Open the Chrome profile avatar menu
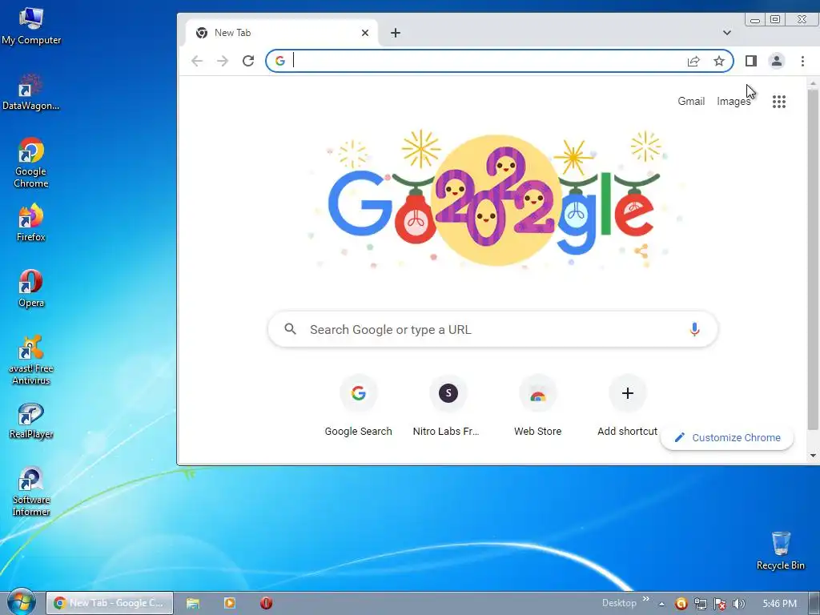820x615 pixels. tap(777, 61)
